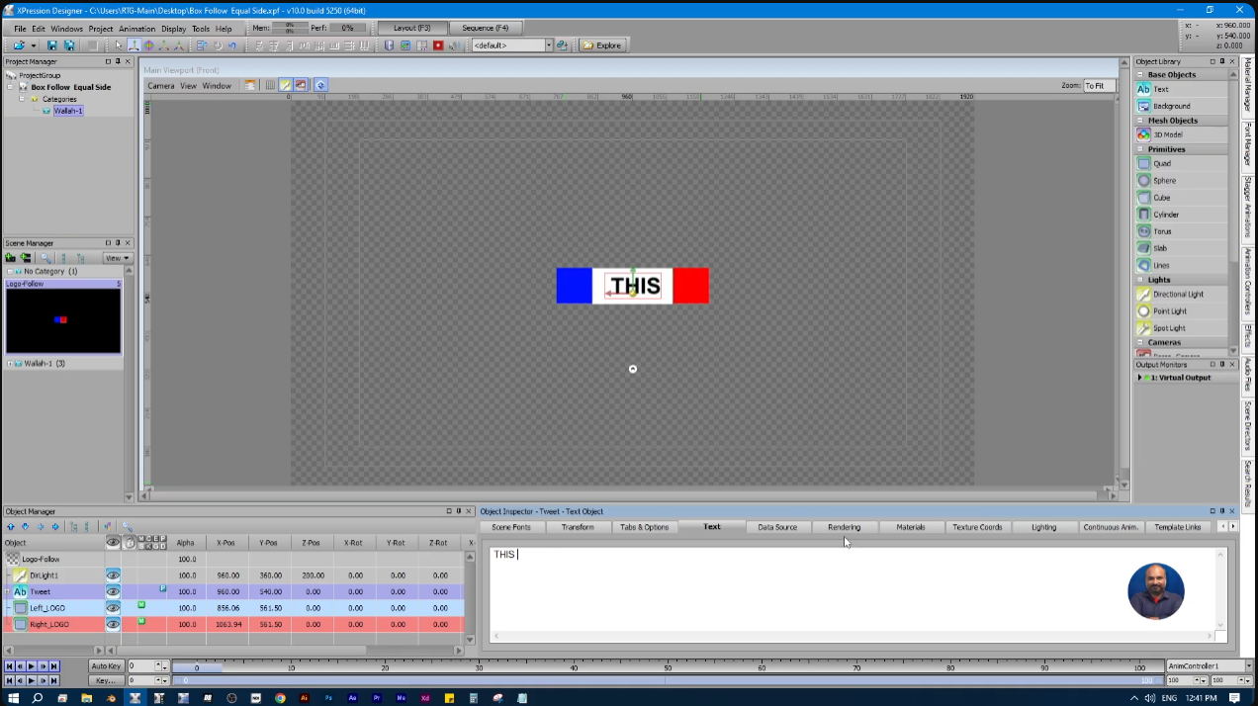Image resolution: width=1258 pixels, height=706 pixels.
Task: Select the Logo-Follow scene thumbnail
Action: click(62, 320)
